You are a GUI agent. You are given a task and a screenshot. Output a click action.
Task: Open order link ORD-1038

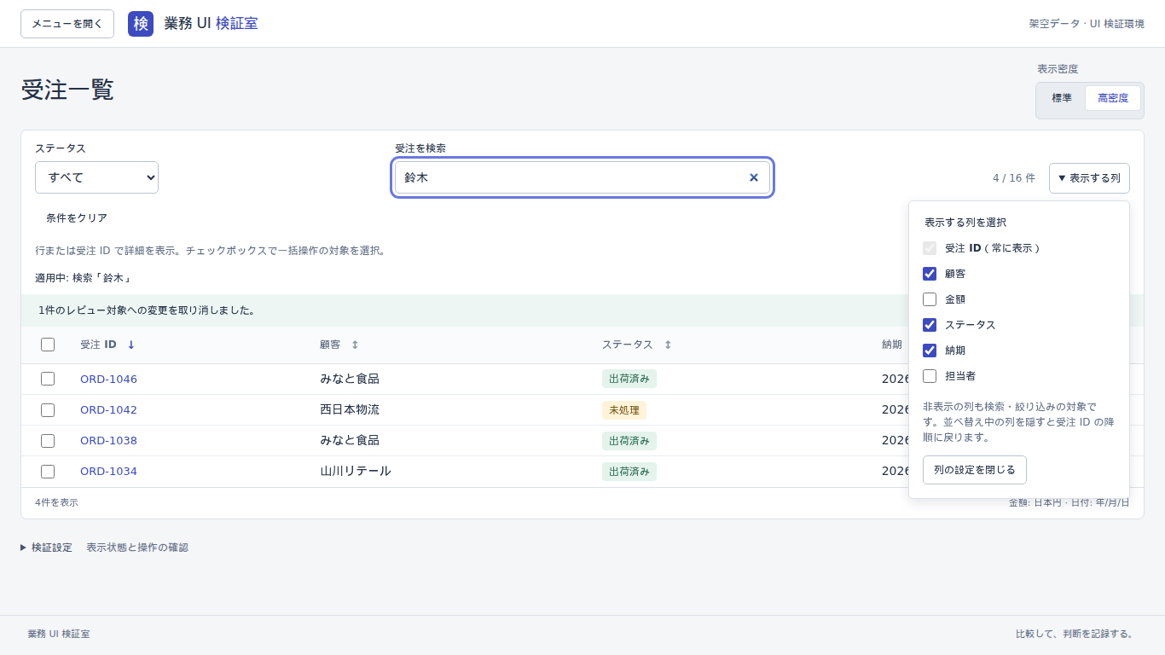108,440
